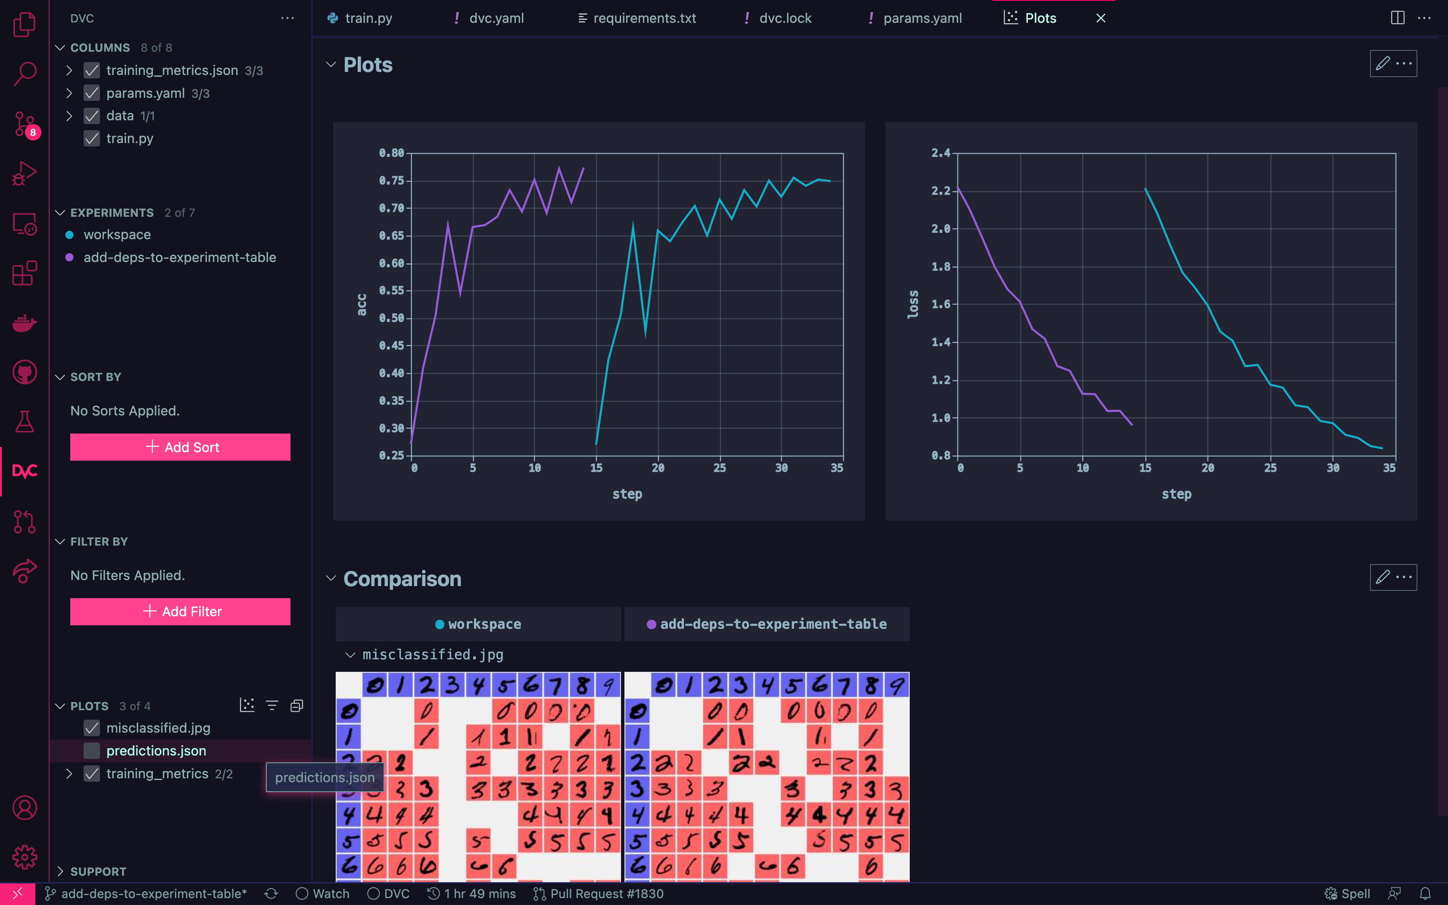This screenshot has width=1448, height=905.
Task: Click the plots scatter icon in PLOTS header
Action: [247, 705]
